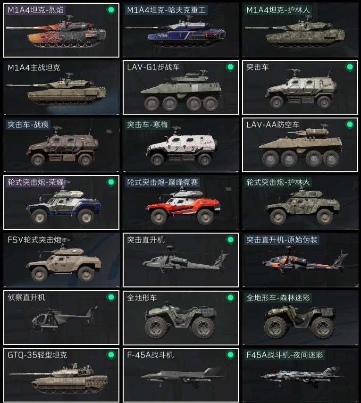Click the green dot on F-45A战斗机
361x403 pixels.
coord(230,355)
